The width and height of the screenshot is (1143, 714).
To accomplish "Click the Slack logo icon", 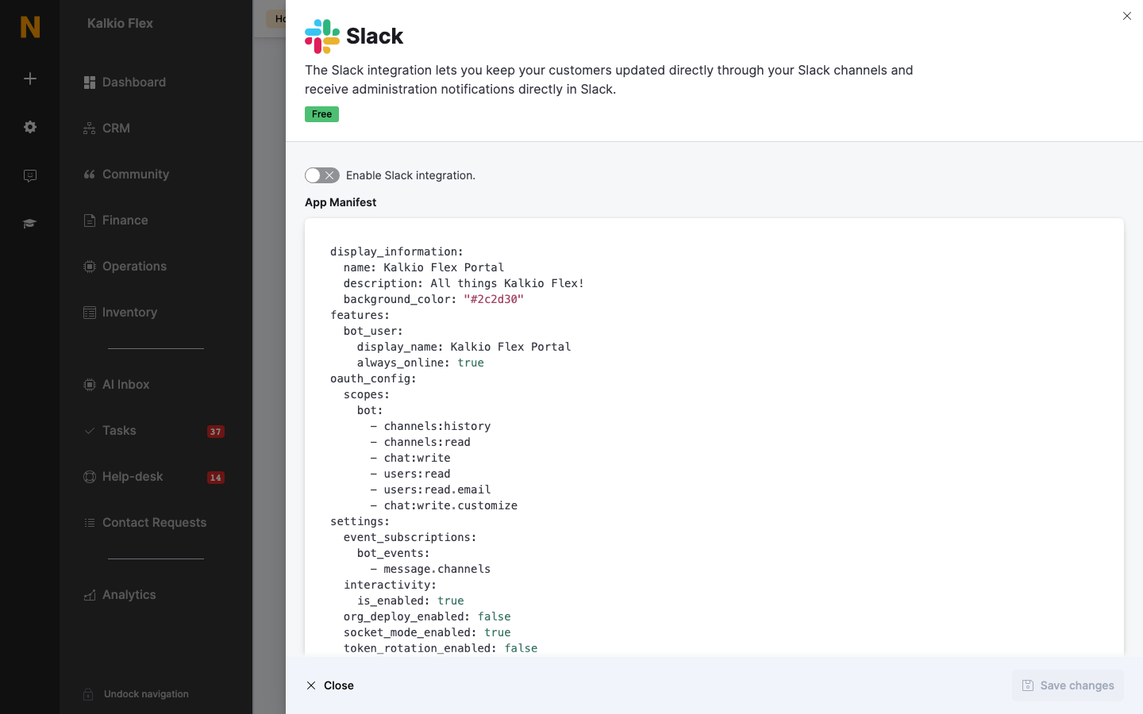I will [x=322, y=36].
